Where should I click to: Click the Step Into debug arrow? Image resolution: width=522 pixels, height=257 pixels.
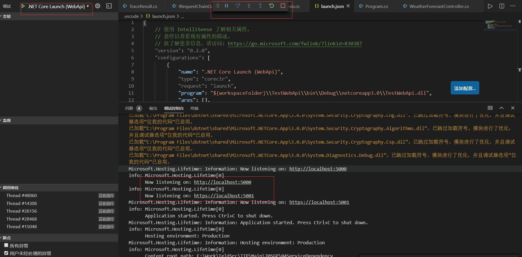(249, 6)
